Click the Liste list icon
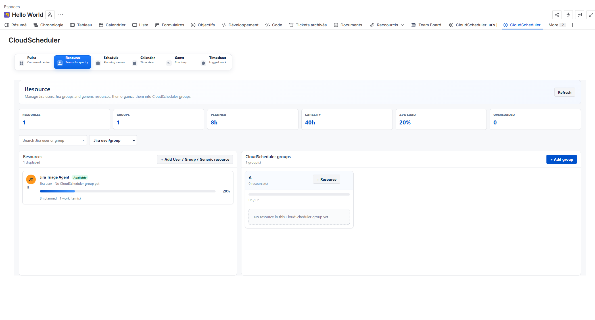The image size is (595, 320). coord(135,25)
